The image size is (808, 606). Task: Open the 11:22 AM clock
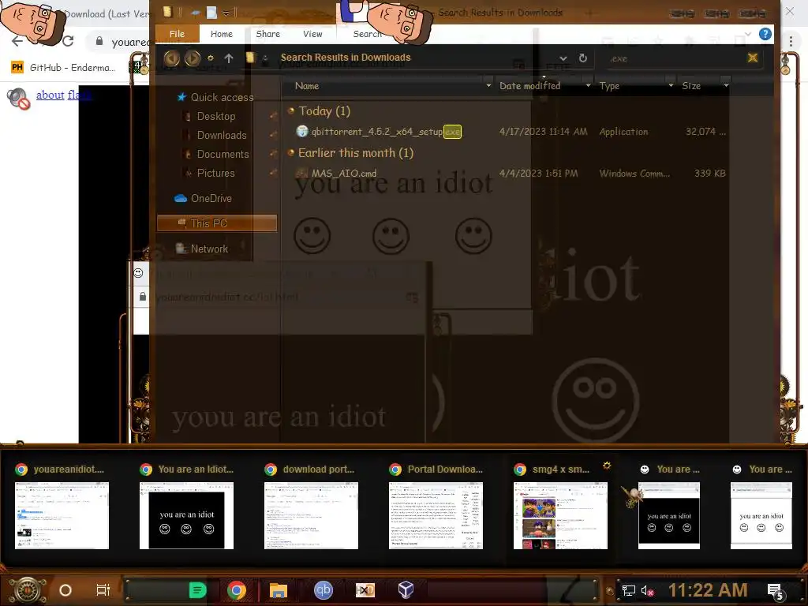point(708,590)
